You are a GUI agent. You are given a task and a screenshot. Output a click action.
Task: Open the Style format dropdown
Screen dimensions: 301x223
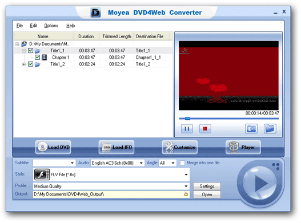pyautogui.click(x=186, y=175)
